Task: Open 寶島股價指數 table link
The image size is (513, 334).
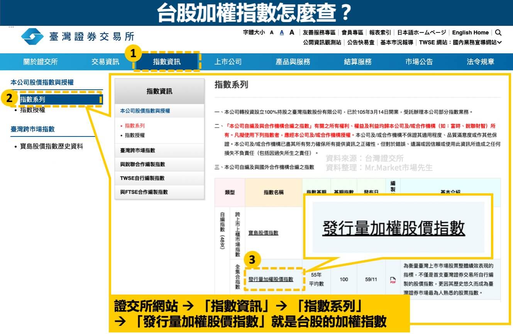Action: point(263,233)
